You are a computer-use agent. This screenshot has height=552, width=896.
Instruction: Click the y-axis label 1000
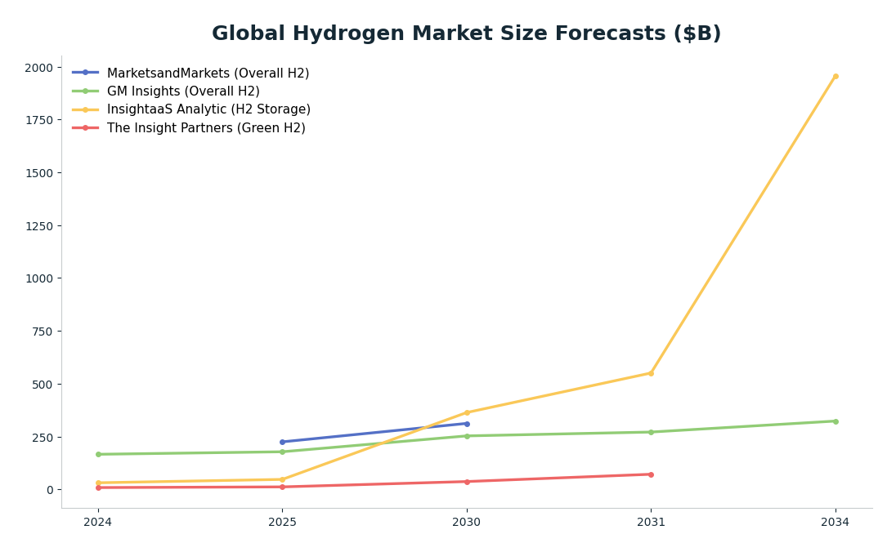click(39, 278)
